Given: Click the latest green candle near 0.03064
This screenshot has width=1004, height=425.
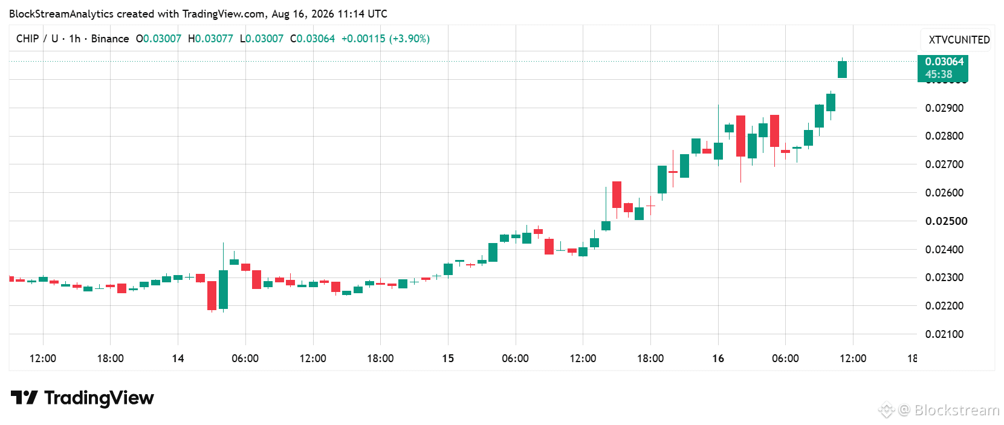Looking at the screenshot, I should point(842,69).
